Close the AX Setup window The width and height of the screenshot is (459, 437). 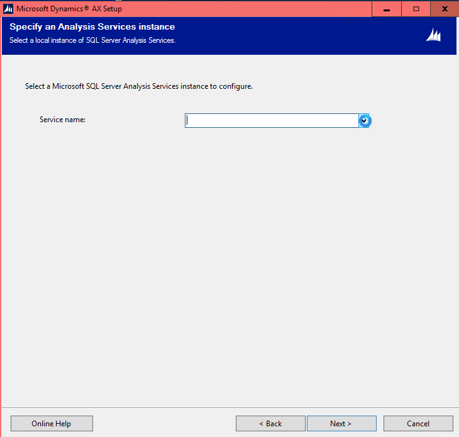pyautogui.click(x=445, y=9)
